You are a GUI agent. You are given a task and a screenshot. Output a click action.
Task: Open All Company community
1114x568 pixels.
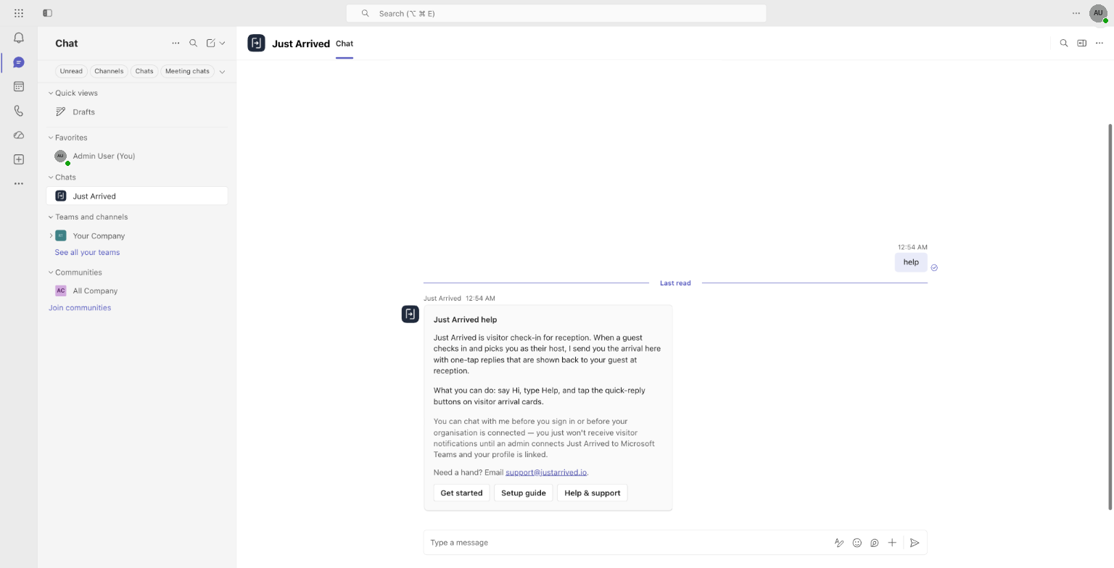[137, 291]
